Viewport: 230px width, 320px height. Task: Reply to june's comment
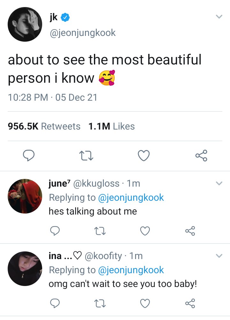tap(55, 231)
